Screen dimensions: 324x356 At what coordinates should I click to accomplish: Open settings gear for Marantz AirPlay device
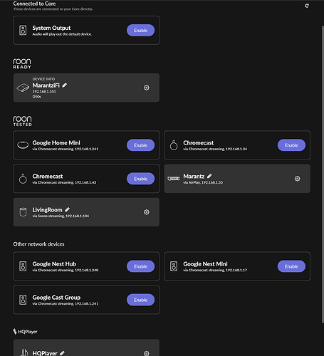pos(297,179)
